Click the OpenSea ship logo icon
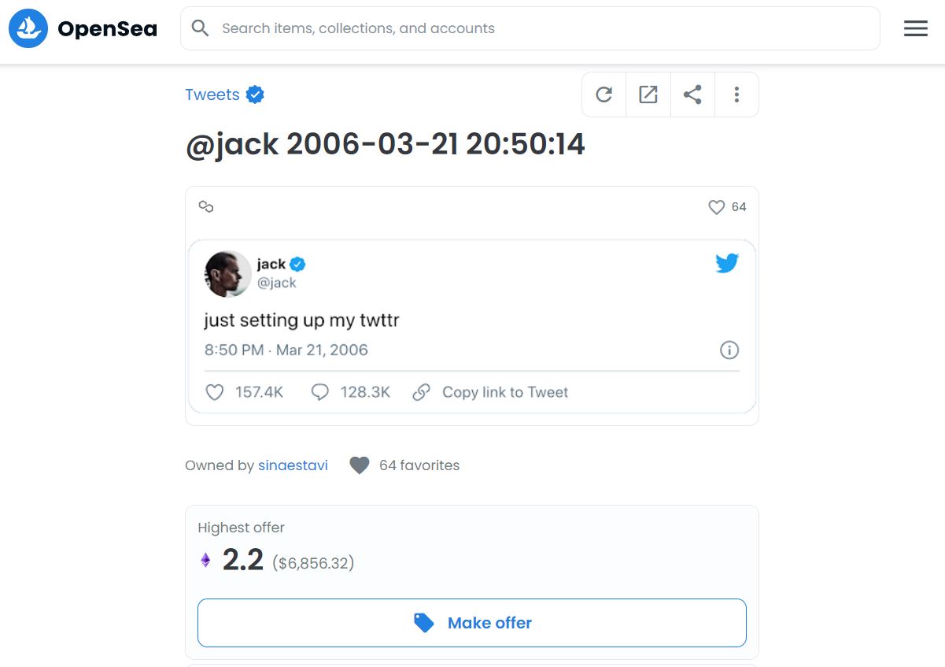This screenshot has height=667, width=945. point(28,28)
